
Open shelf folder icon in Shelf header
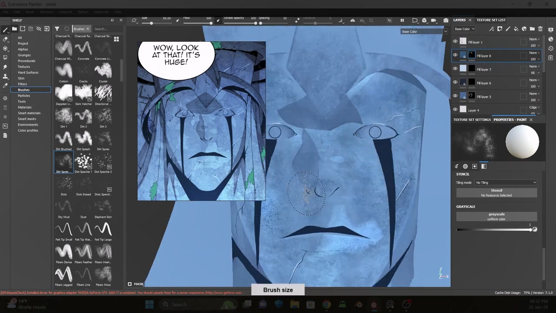pos(14,29)
